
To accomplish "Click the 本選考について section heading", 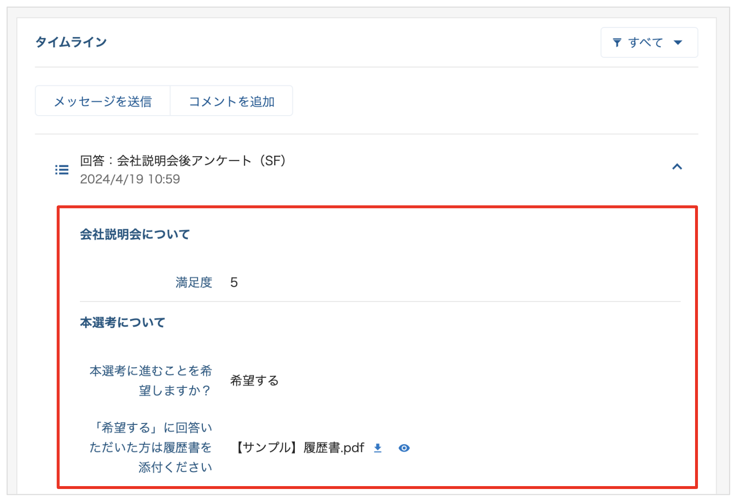I will coord(122,323).
